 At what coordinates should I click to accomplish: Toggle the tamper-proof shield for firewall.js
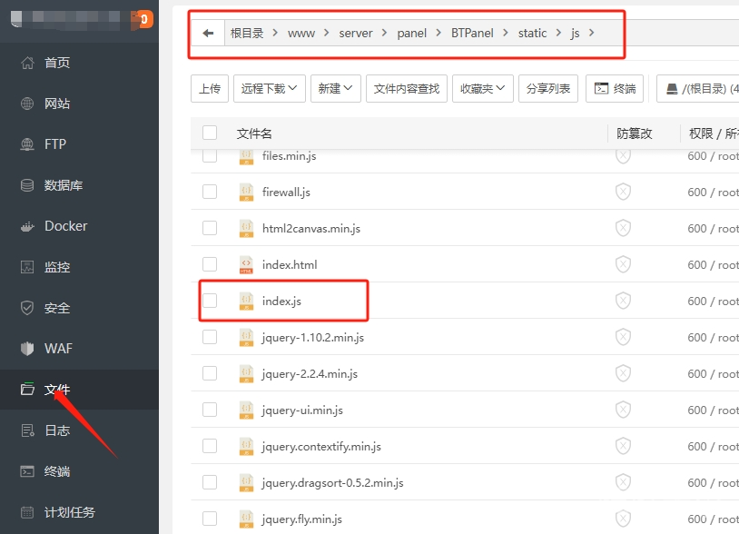(623, 192)
